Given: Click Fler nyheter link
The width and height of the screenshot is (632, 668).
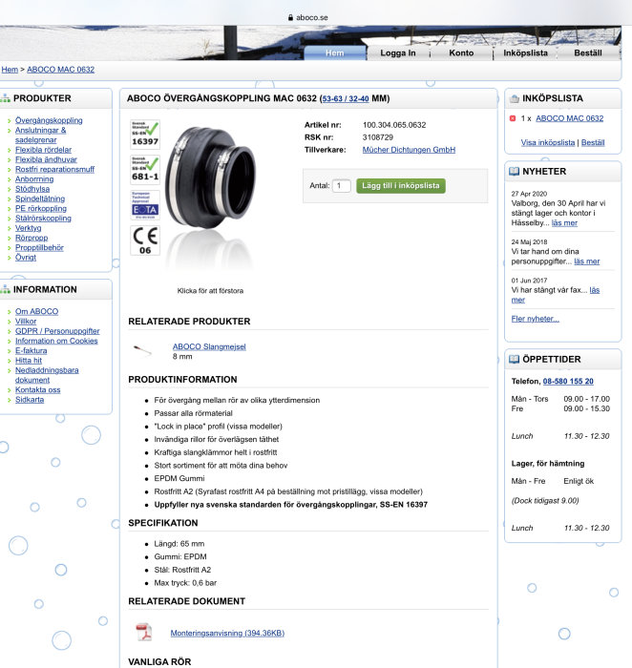Looking at the screenshot, I should pyautogui.click(x=536, y=319).
